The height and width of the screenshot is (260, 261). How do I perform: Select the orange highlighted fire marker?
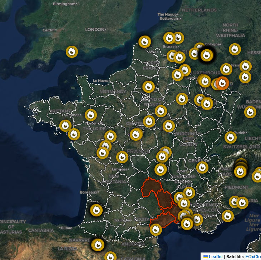point(222,83)
